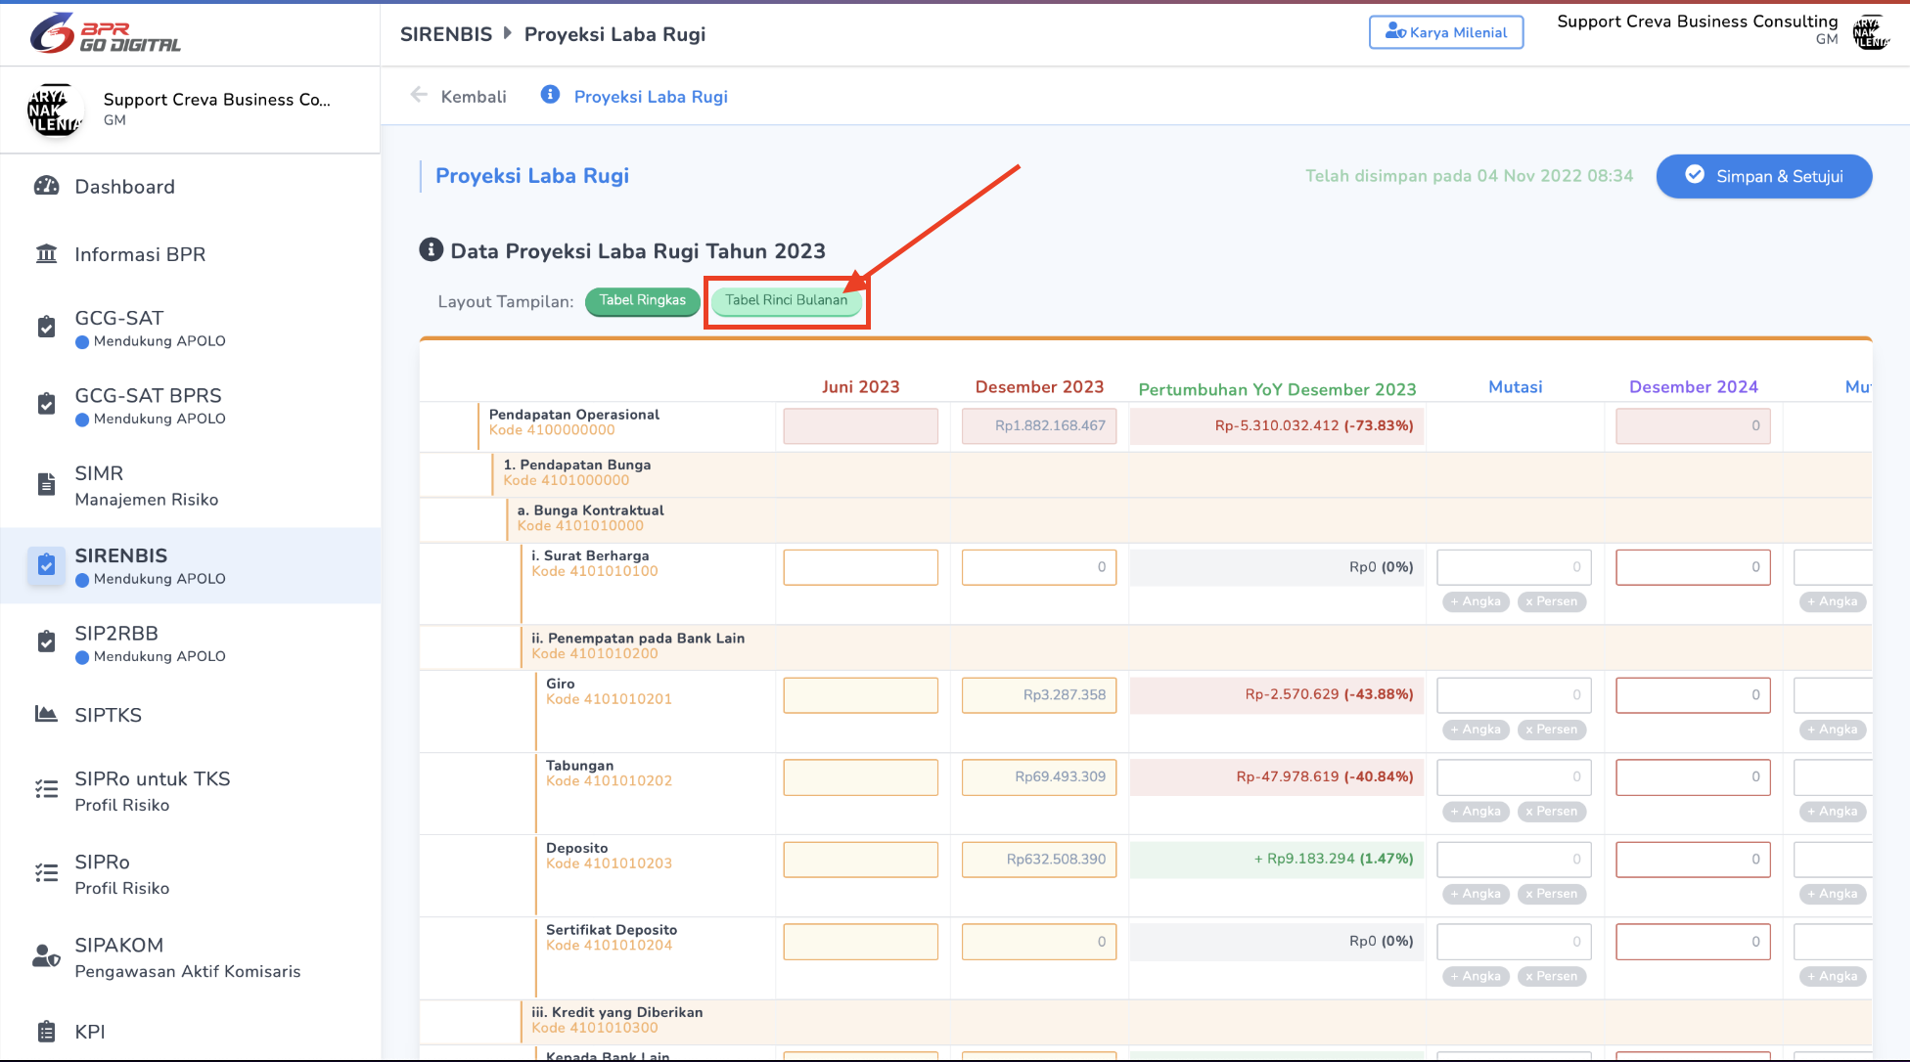Image resolution: width=1910 pixels, height=1062 pixels.
Task: Switch to Tabel Rinci Bulanan layout
Action: [x=787, y=300]
